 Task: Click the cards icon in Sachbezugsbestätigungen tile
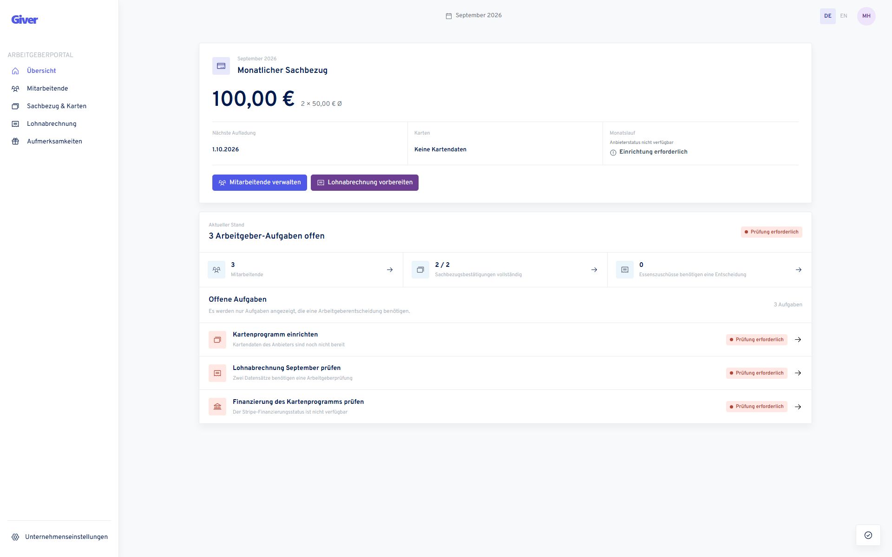pos(420,270)
